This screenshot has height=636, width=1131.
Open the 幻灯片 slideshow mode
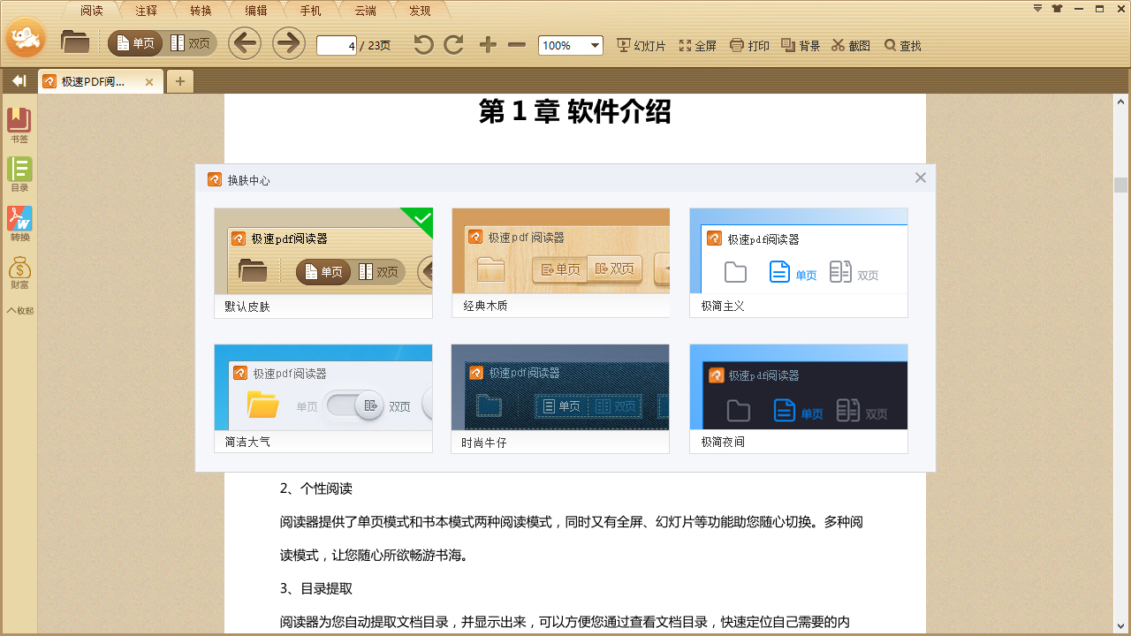tap(641, 45)
